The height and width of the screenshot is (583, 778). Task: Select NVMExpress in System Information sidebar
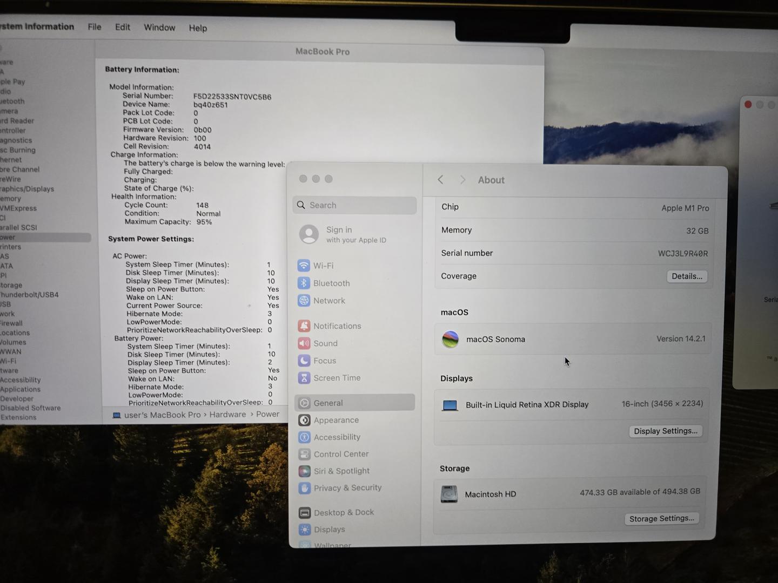pos(18,208)
